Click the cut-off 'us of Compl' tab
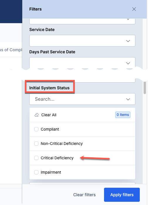The width and height of the screenshot is (148, 205). (11, 50)
